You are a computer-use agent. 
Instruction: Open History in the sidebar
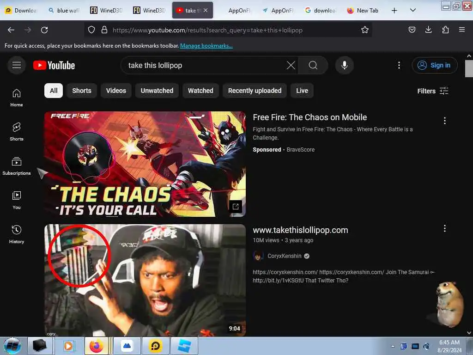pos(17,234)
